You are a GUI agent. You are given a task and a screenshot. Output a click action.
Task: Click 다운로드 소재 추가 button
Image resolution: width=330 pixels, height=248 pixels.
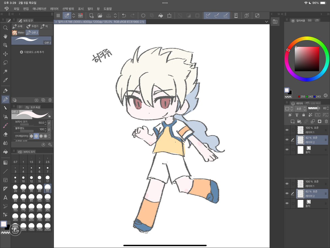pos(32,52)
